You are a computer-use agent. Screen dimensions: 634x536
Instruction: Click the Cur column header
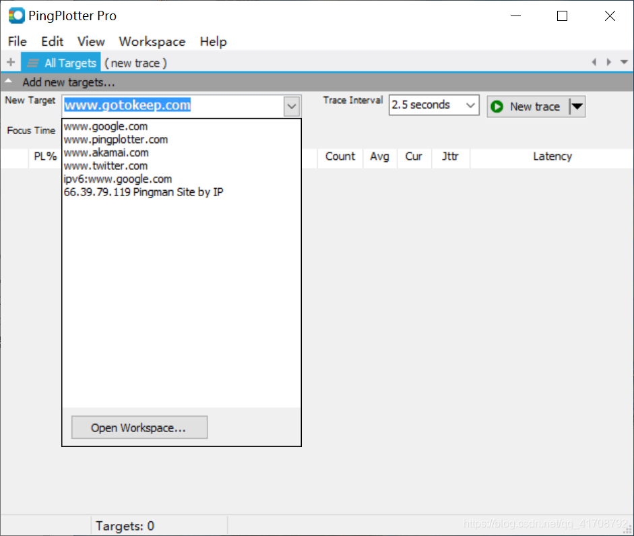tap(414, 156)
